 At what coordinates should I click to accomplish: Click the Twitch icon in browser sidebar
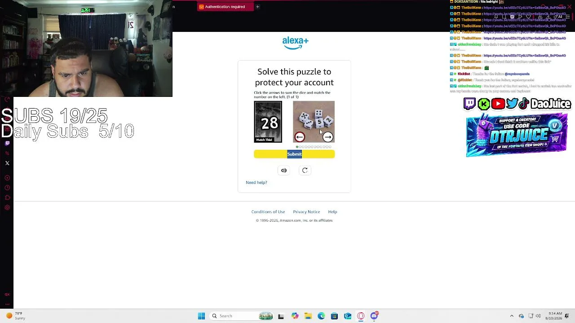[x=7, y=144]
